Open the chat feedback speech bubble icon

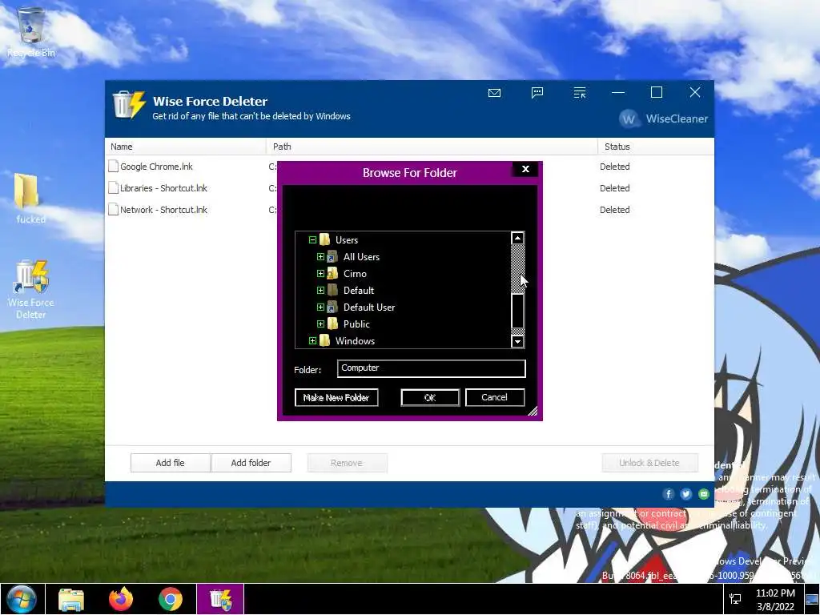(x=537, y=93)
